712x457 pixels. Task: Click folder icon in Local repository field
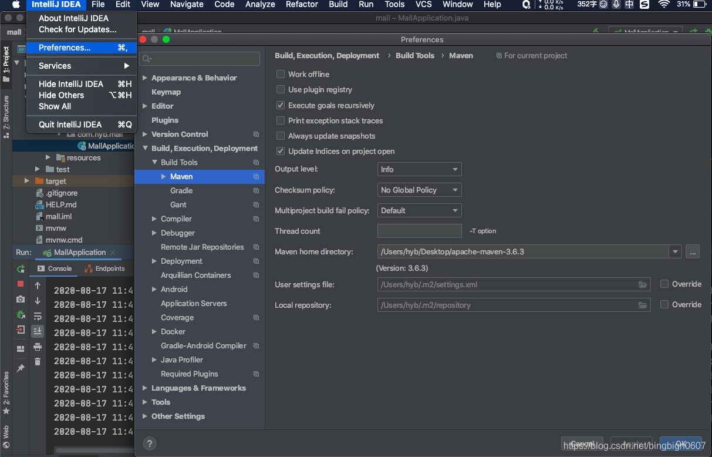click(x=643, y=305)
